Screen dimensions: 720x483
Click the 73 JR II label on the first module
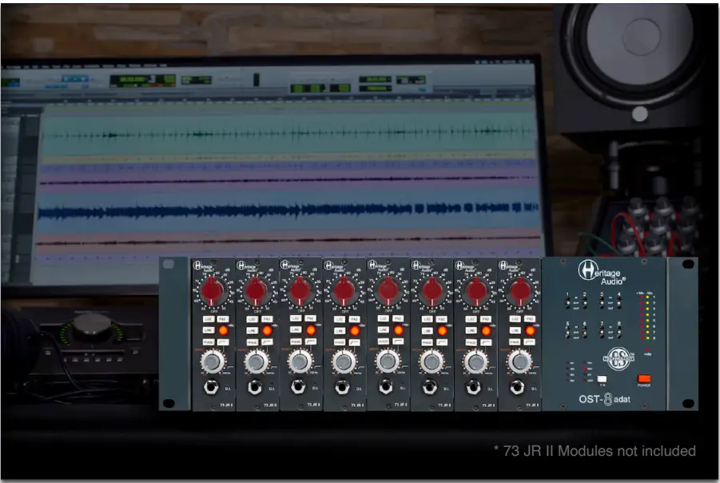point(226,405)
